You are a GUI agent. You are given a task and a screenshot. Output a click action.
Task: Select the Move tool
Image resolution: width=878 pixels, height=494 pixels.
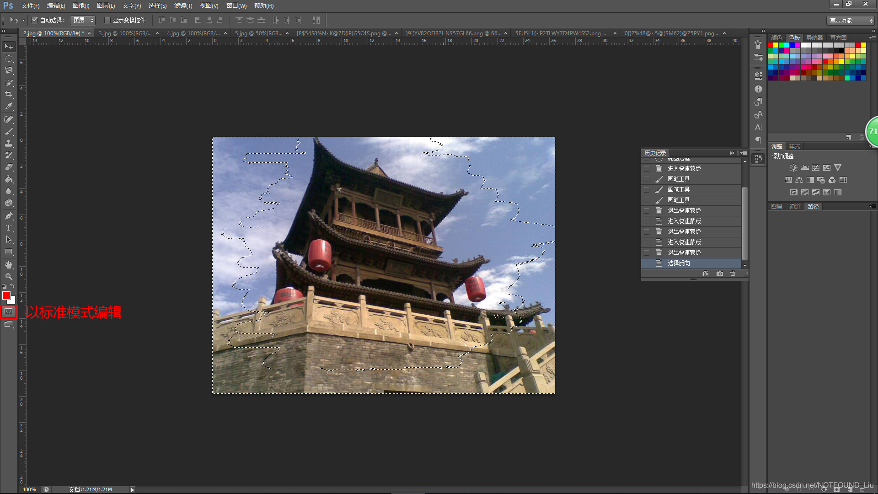[x=9, y=47]
